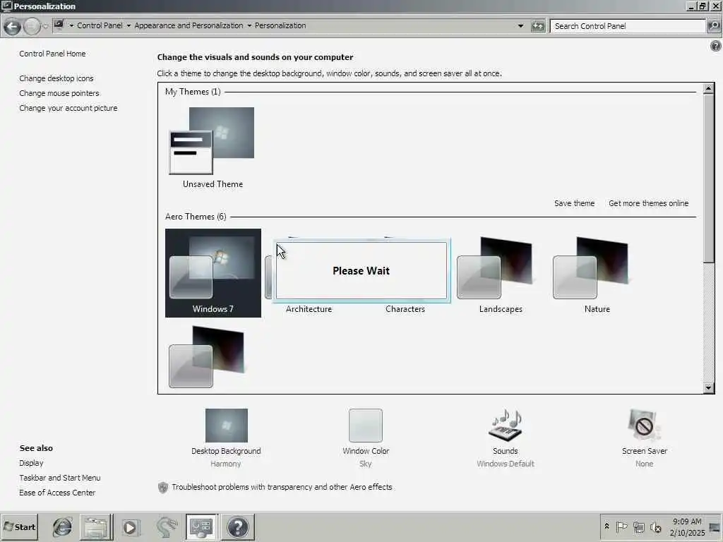723x542 pixels.
Task: Open Change desktop icons
Action: [56, 78]
